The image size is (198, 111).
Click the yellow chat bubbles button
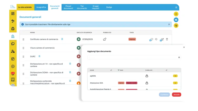(176, 25)
